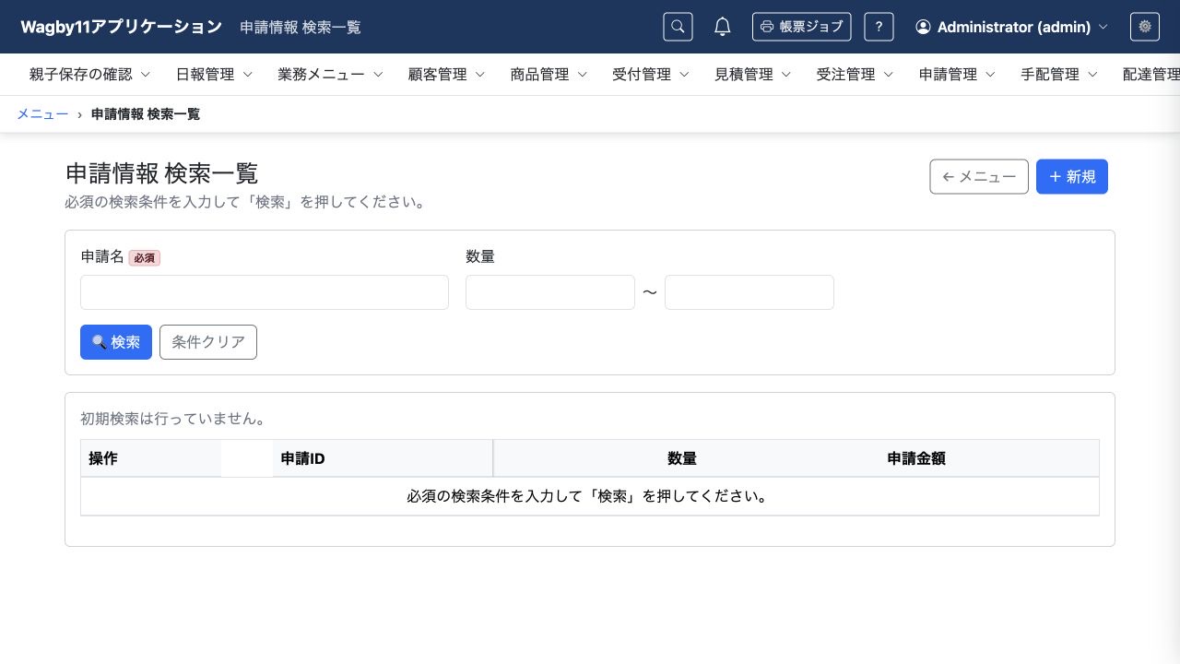
Task: Click the 操作 column header
Action: [x=151, y=458]
